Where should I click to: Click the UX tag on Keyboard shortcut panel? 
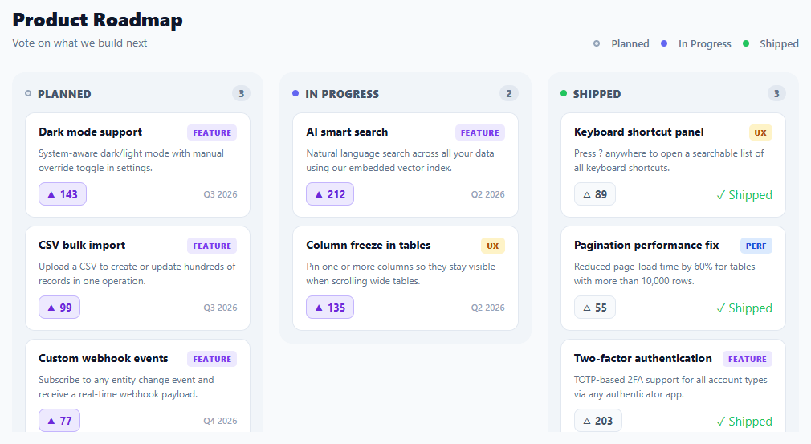[760, 132]
